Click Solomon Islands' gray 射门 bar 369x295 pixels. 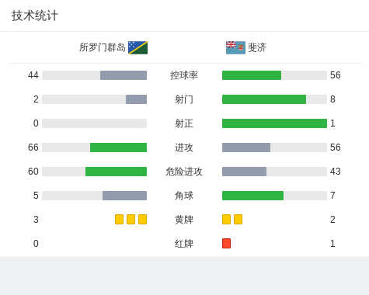(136, 99)
